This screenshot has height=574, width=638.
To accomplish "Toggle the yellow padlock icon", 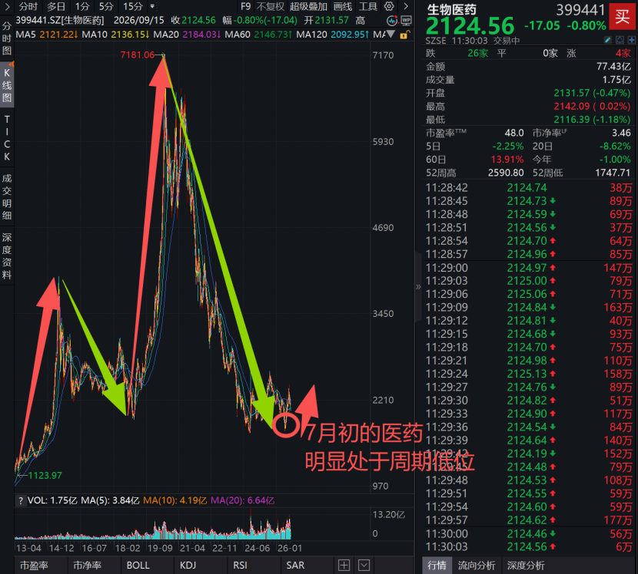I will [404, 35].
